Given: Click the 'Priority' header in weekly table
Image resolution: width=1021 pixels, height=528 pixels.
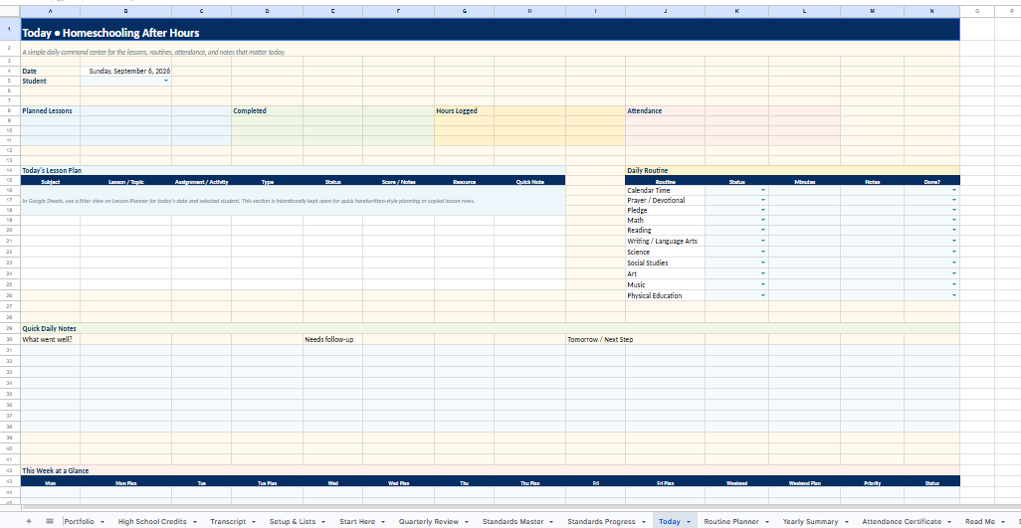Looking at the screenshot, I should 872,483.
